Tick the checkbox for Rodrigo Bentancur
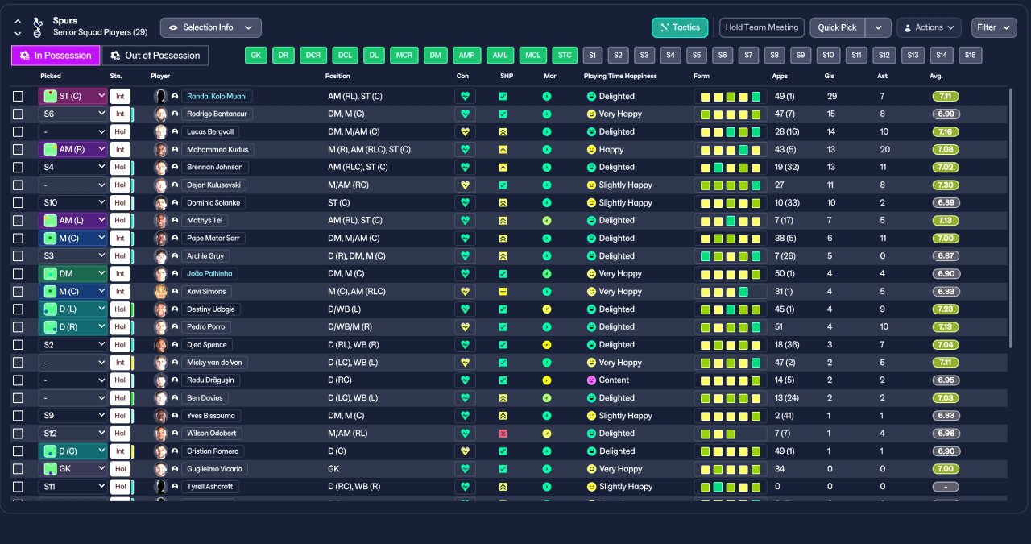The image size is (1031, 544). [18, 114]
